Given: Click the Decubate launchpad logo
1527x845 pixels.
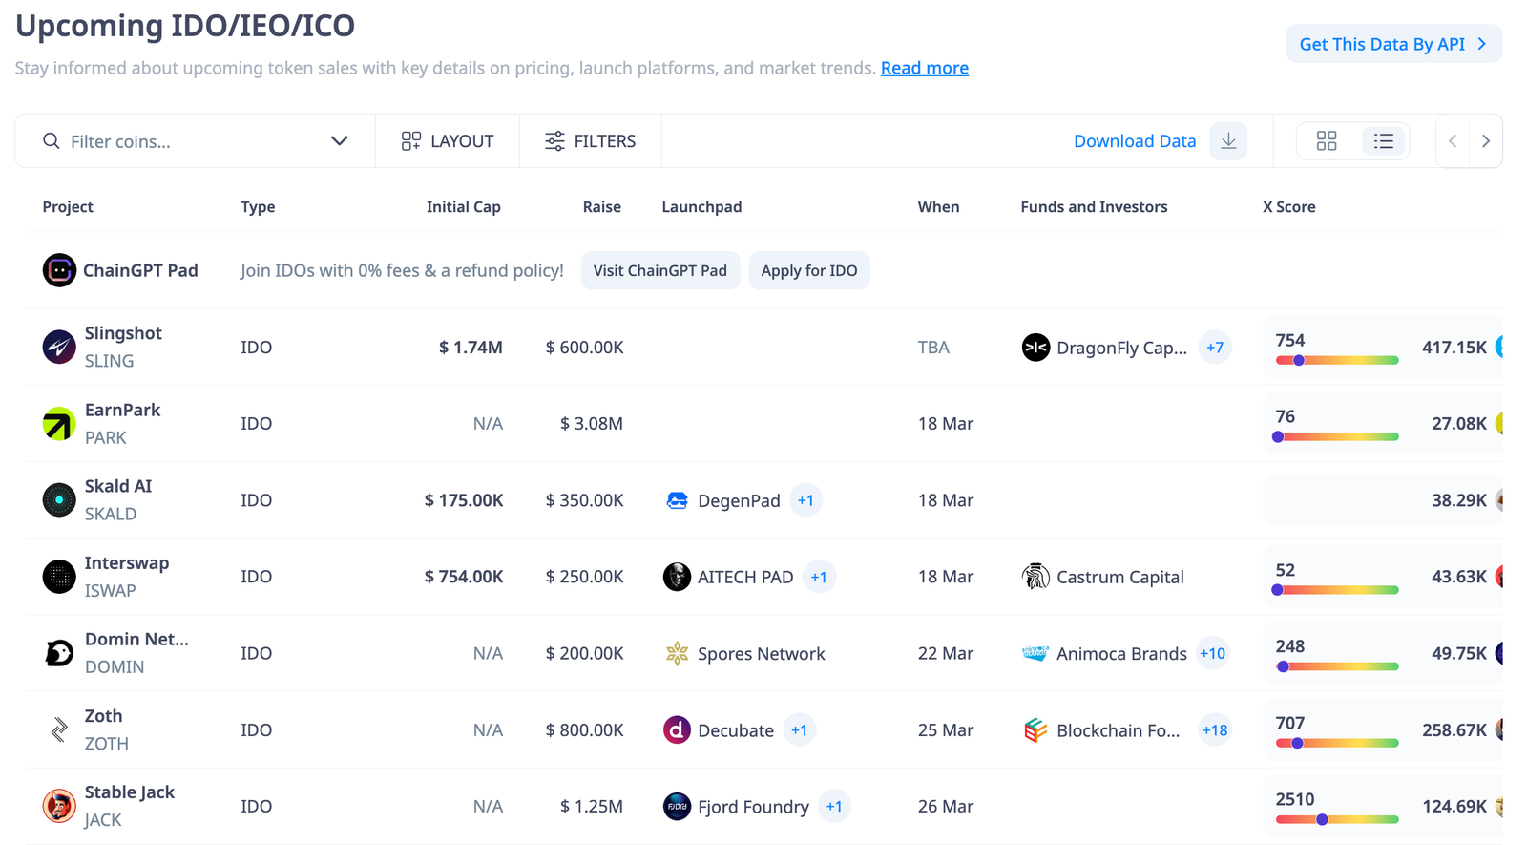Looking at the screenshot, I should click(x=677, y=729).
